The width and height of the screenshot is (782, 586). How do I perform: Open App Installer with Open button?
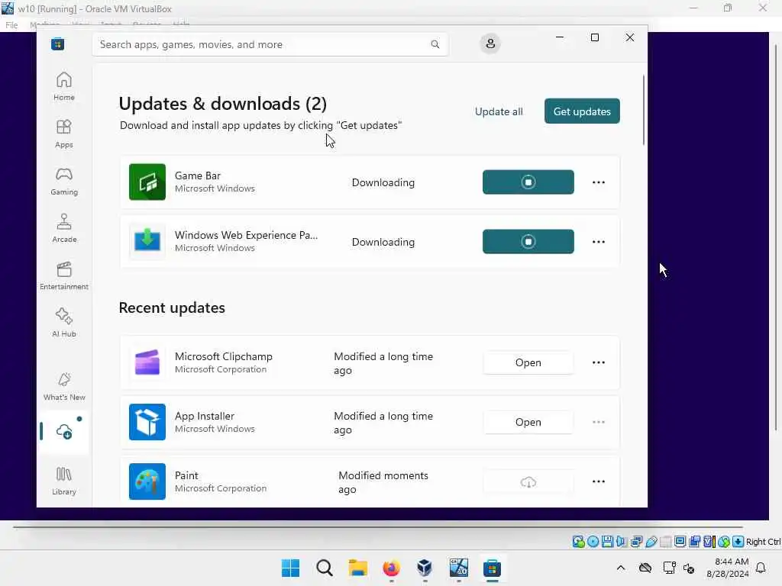click(x=528, y=422)
